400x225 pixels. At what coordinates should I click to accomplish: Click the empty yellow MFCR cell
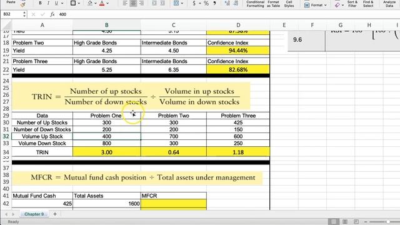click(174, 203)
